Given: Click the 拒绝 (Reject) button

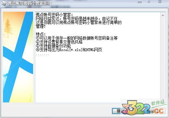Looking at the screenshot, I should 154,111.
